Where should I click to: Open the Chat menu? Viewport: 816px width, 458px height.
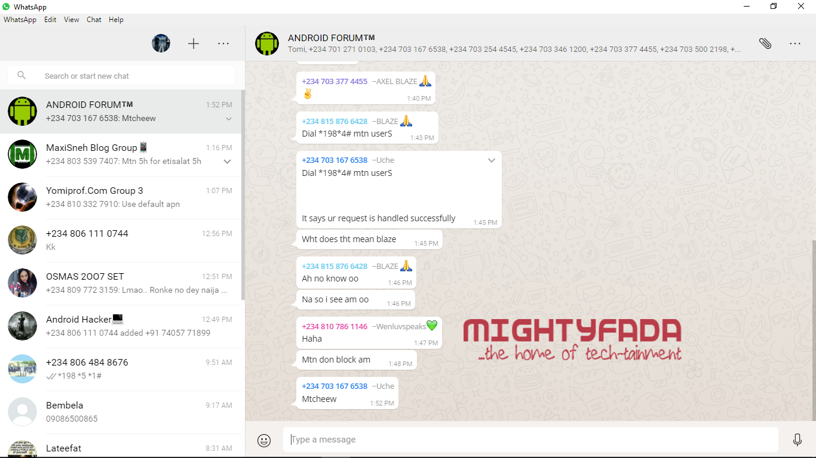94,20
